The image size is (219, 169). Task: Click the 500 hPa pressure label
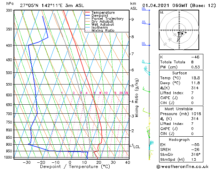(x=9, y=73)
